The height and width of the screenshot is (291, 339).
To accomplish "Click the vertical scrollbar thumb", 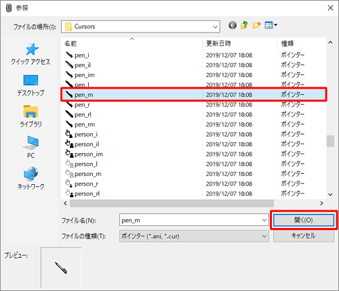I will point(330,141).
